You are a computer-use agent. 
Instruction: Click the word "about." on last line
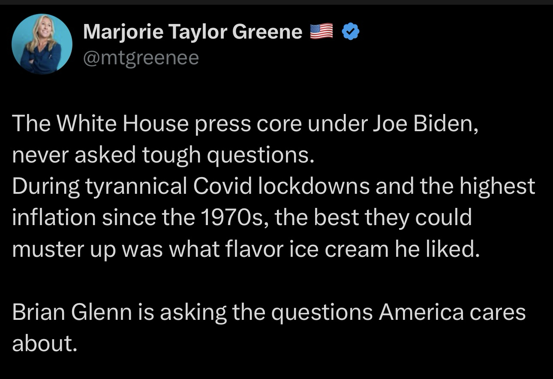click(x=45, y=343)
